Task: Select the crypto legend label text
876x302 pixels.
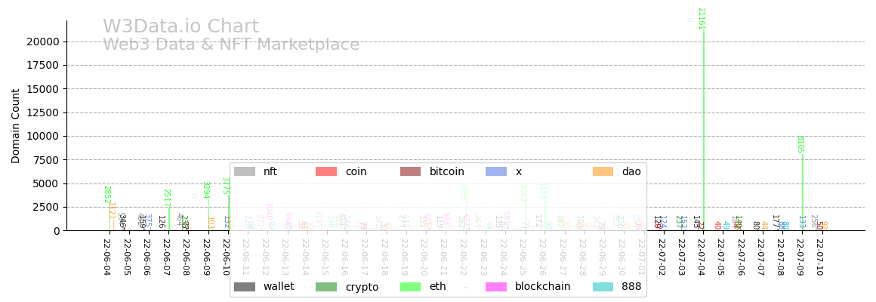Action: tap(362, 287)
